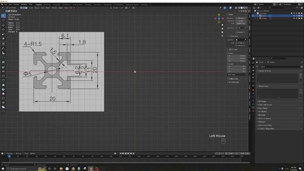Hide the Circle object in outliner
304x171 pixels.
(x=296, y=16)
